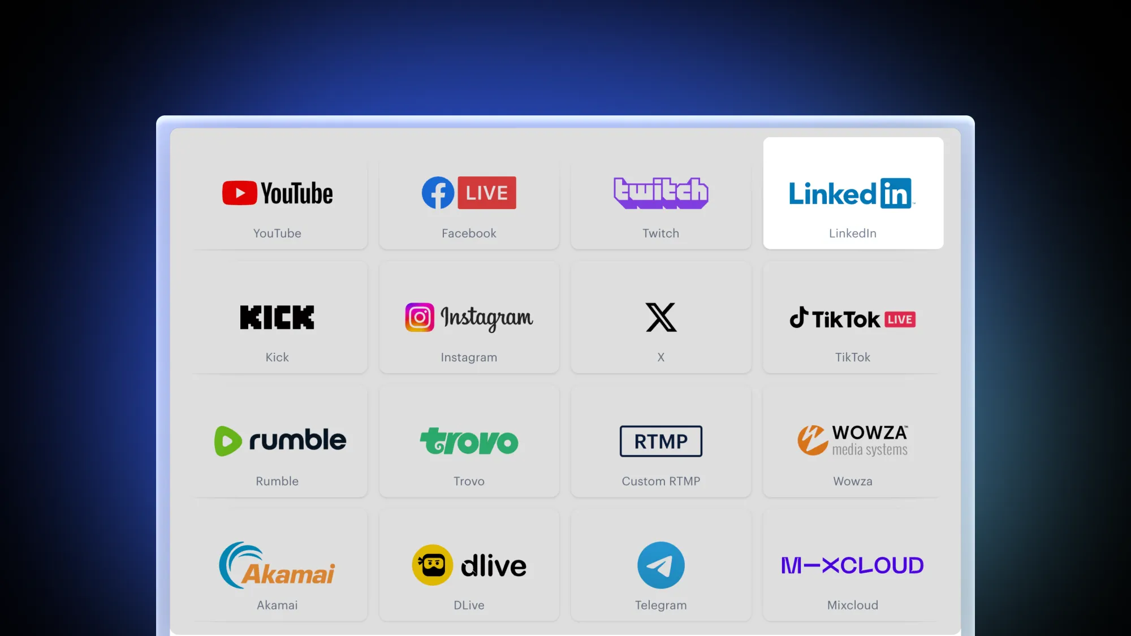Select Rumble streaming platform
The width and height of the screenshot is (1131, 636).
coord(277,441)
